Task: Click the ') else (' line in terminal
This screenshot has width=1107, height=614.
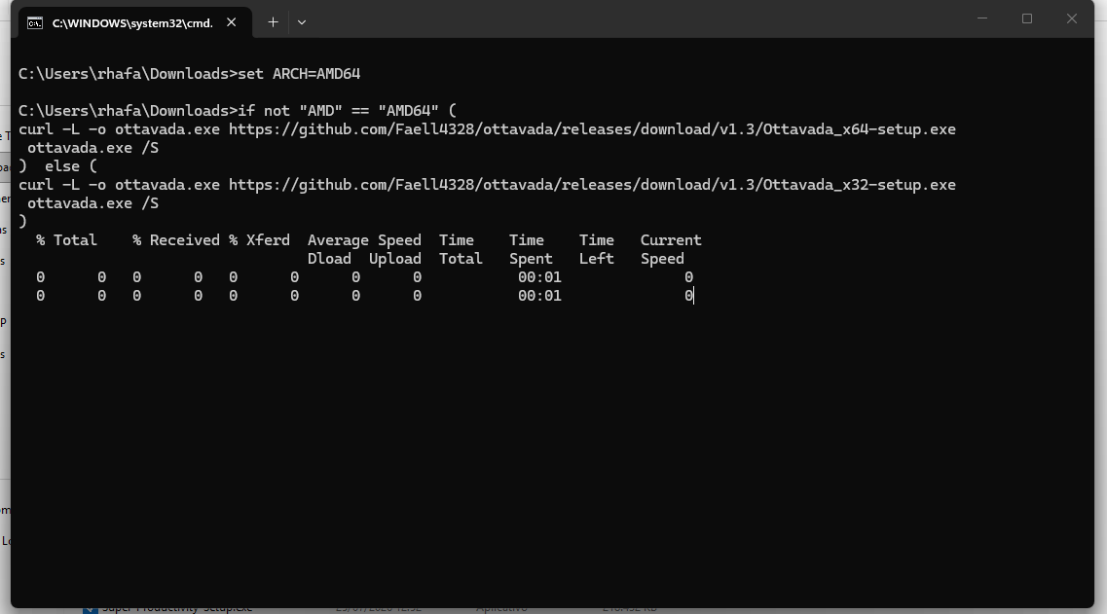Action: [x=57, y=166]
